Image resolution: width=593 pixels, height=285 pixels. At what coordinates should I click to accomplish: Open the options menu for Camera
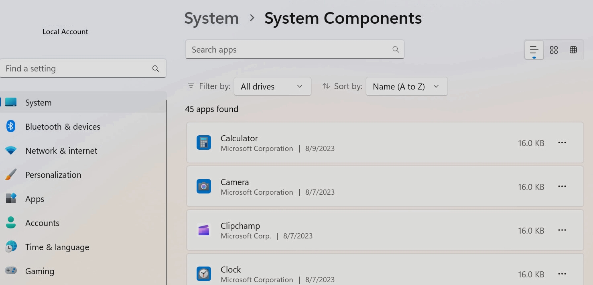click(562, 186)
